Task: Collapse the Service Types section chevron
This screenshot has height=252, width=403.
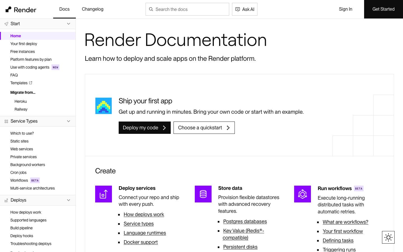Action: tap(69, 121)
